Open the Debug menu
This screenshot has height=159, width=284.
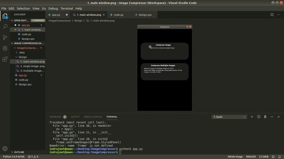tap(53, 8)
